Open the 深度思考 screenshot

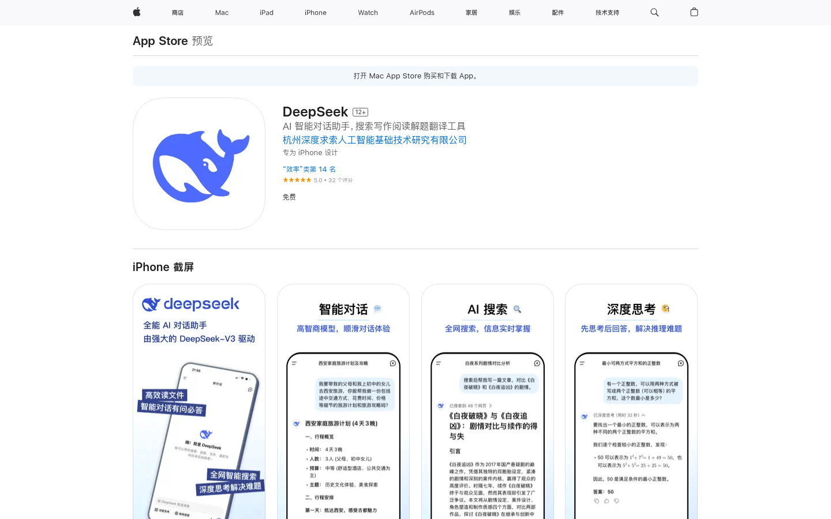pos(631,401)
